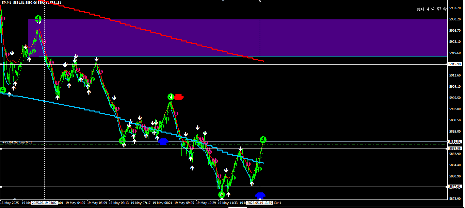Screen dimensions: 465x208
Task: Click '19 May 11:33' on the time axis
Action: point(228,203)
